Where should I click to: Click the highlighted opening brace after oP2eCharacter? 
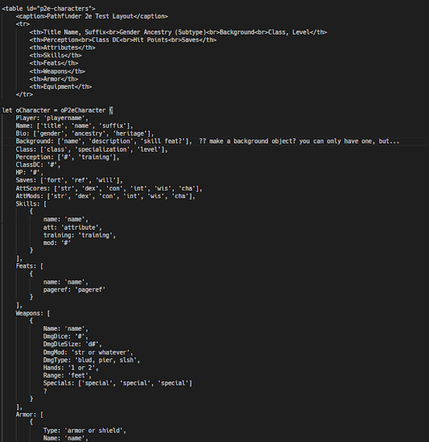pos(111,110)
